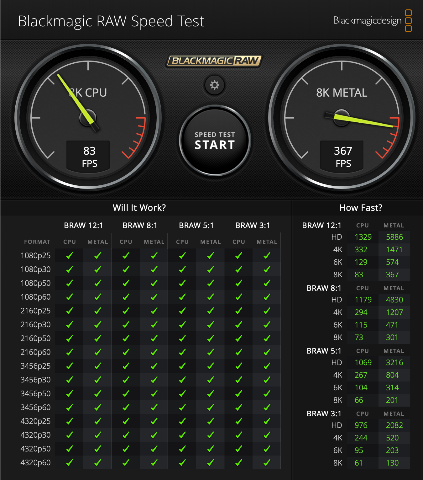Image resolution: width=423 pixels, height=480 pixels.
Task: Click the BRAW 8:1 column header in Will It Work
Action: pyautogui.click(x=140, y=226)
